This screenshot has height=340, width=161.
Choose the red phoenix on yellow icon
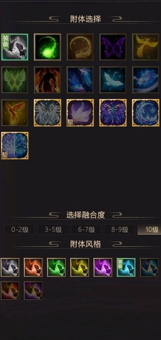pyautogui.click(x=14, y=113)
